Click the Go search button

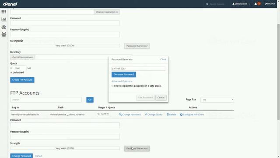[x=90, y=100]
